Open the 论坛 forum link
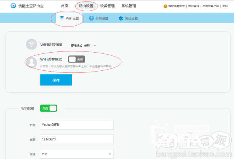Screen dimensions: 234x159 tap(225, 6)
